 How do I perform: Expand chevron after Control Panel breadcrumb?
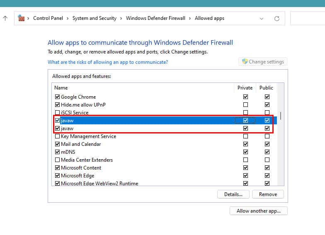coord(68,18)
